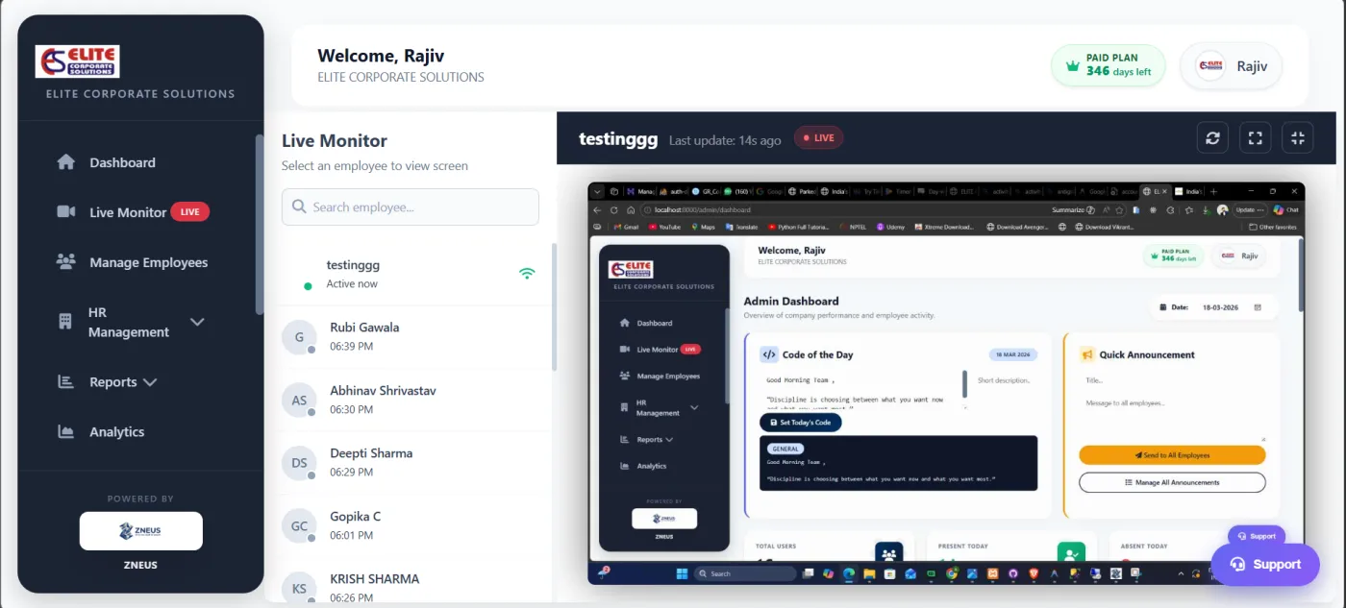The image size is (1346, 608).
Task: Click the YouTube bookmark in the streamed browser
Action: coord(664,227)
